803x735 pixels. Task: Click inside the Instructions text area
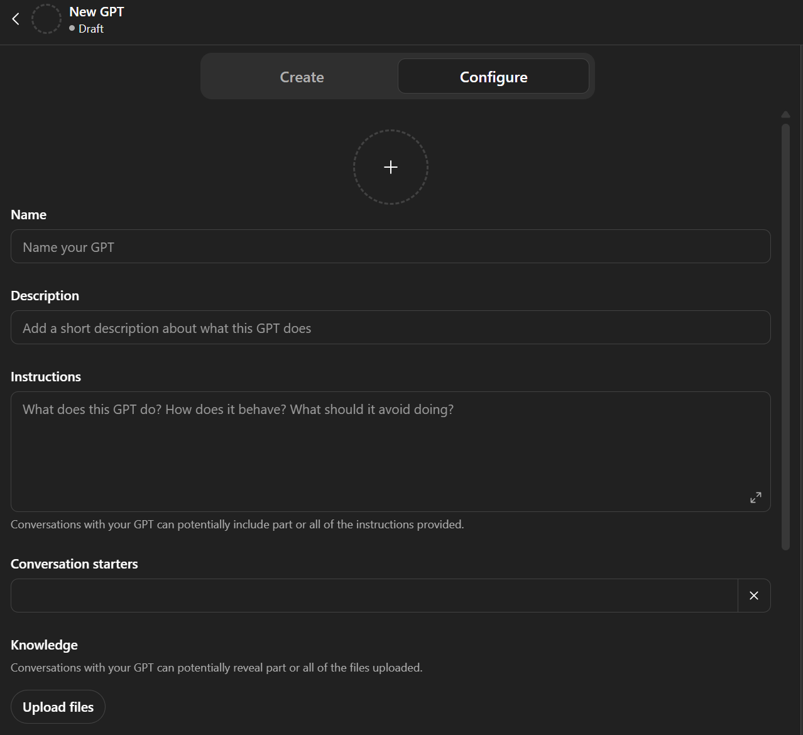pos(391,452)
